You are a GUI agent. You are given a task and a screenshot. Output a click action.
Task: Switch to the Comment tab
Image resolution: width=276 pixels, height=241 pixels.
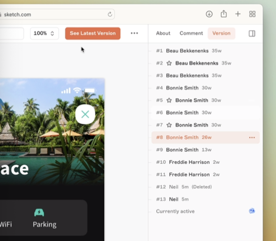(191, 33)
